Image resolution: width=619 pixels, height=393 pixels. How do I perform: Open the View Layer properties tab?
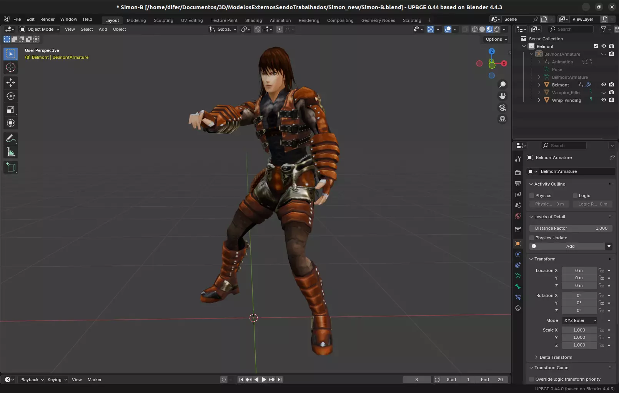(x=518, y=194)
